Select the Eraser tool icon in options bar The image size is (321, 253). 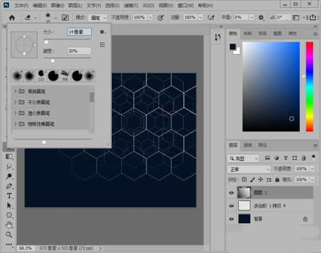click(x=28, y=17)
